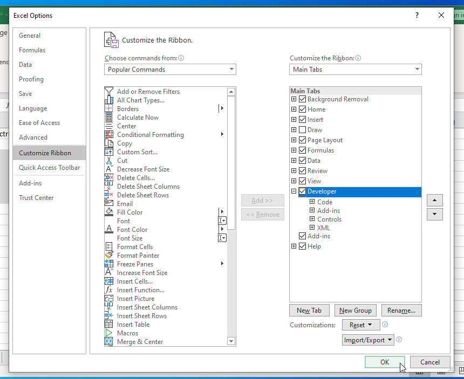
Task: Uncheck the Review tab checkbox
Action: coord(302,171)
